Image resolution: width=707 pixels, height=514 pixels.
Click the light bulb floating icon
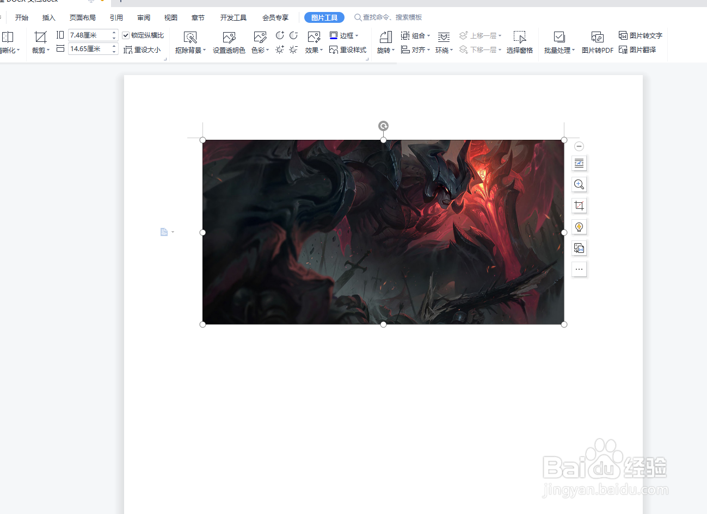point(579,227)
